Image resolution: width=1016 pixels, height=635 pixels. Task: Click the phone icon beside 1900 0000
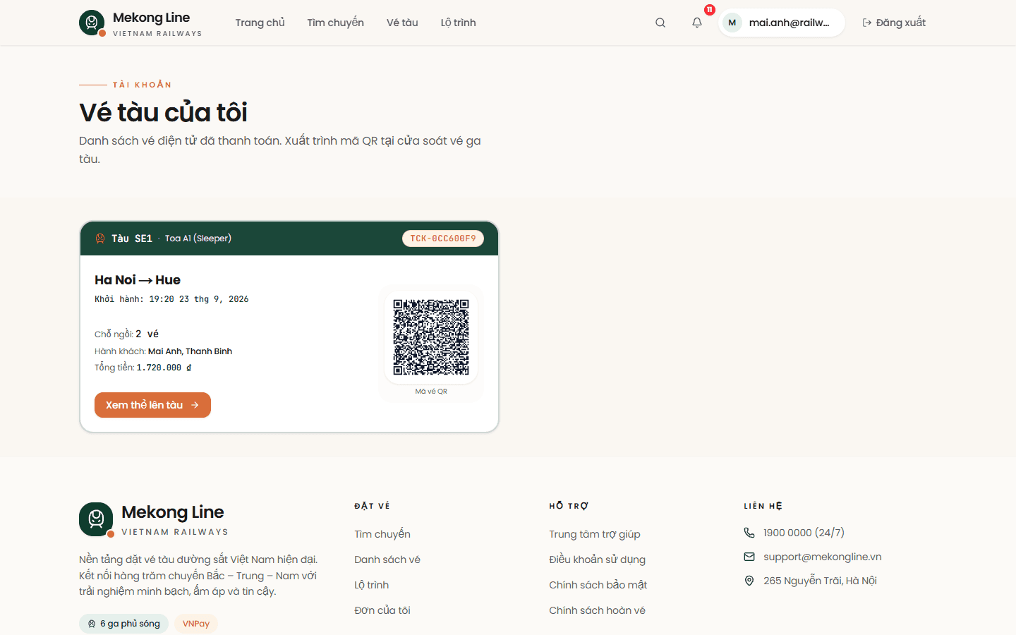pos(749,533)
